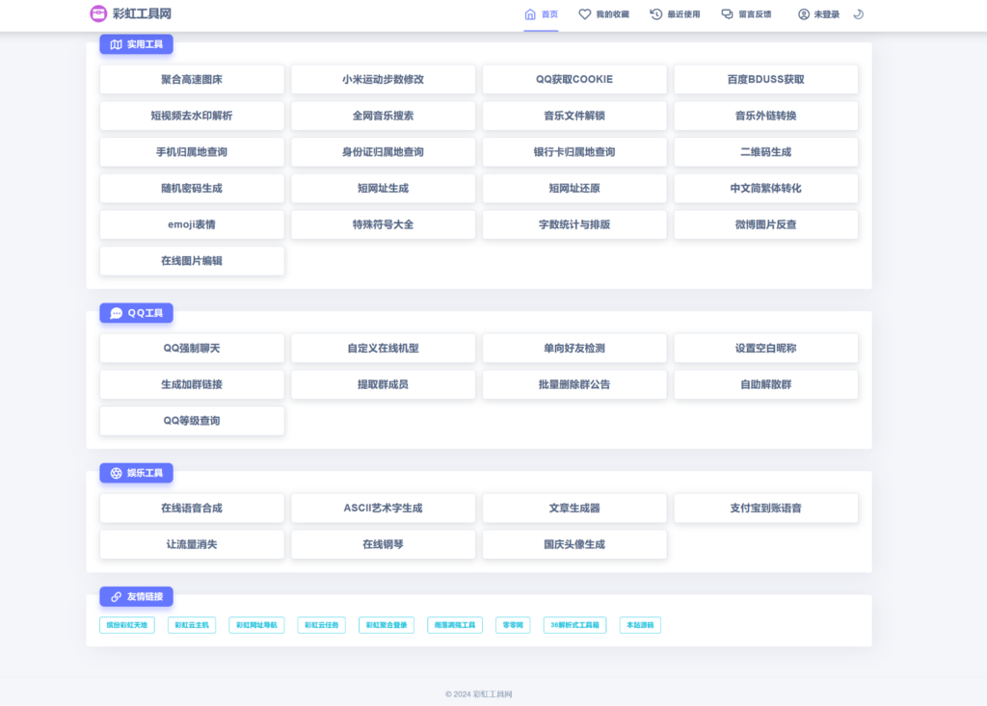Click the chat bubble icon for 留言反馈

pyautogui.click(x=728, y=14)
